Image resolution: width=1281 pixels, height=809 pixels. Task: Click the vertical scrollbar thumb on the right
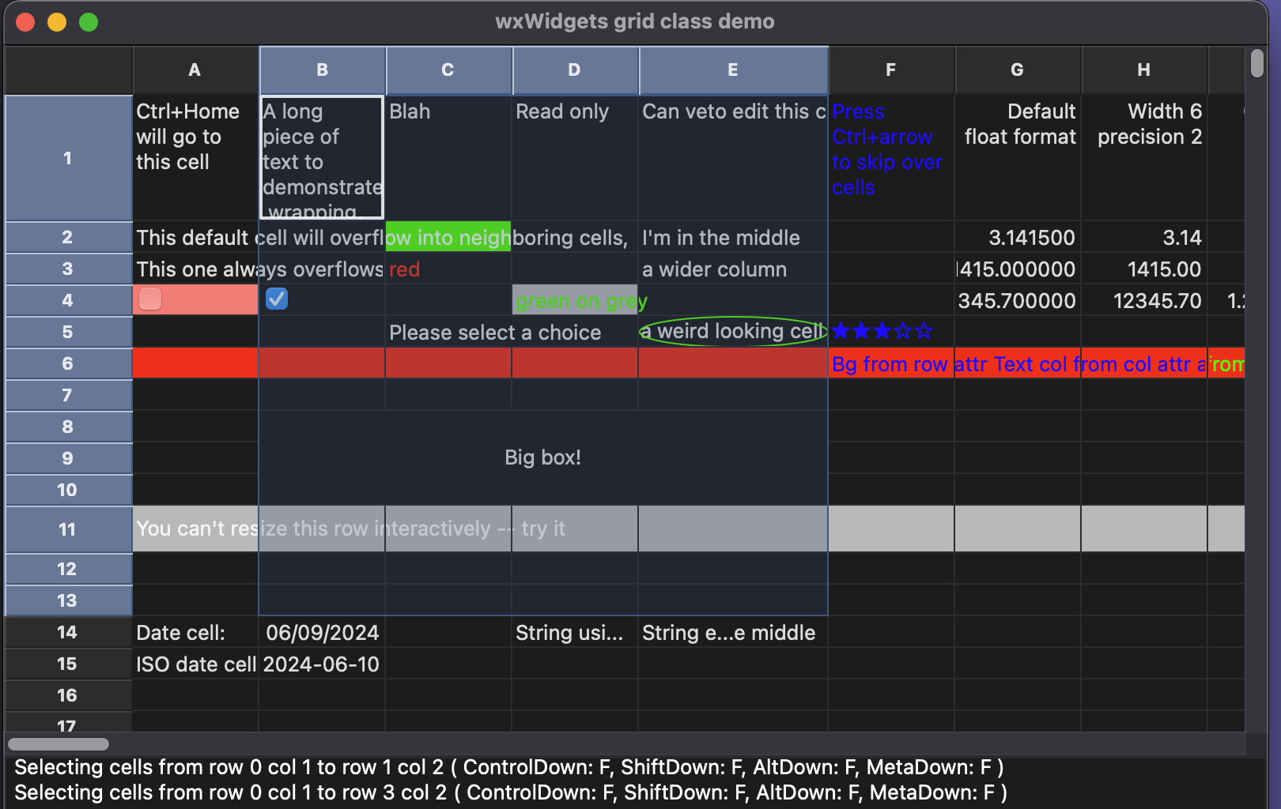tap(1256, 62)
